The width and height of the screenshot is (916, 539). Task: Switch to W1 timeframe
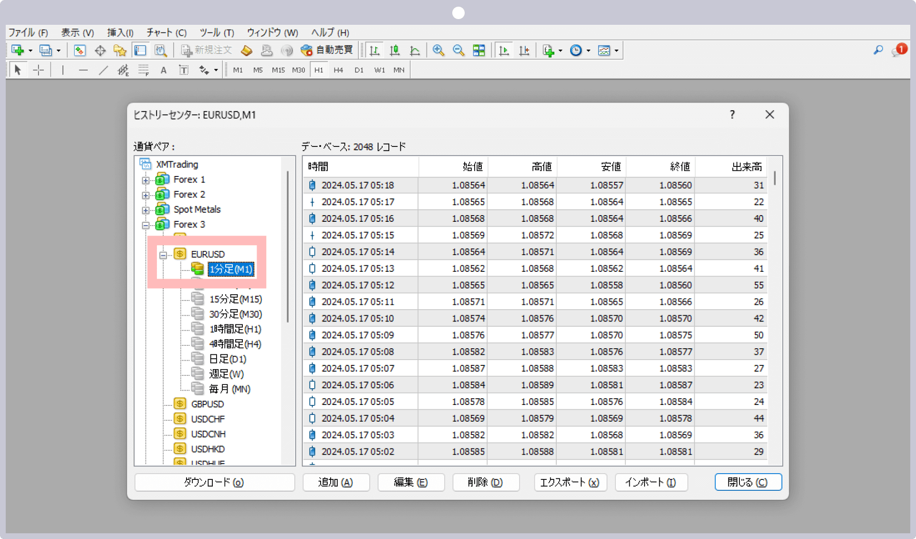coord(379,70)
